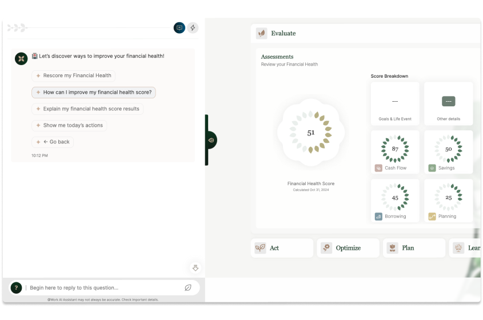Screen dimensions: 483x320
Task: Click the Cash Flow category icon
Action: pos(378,168)
